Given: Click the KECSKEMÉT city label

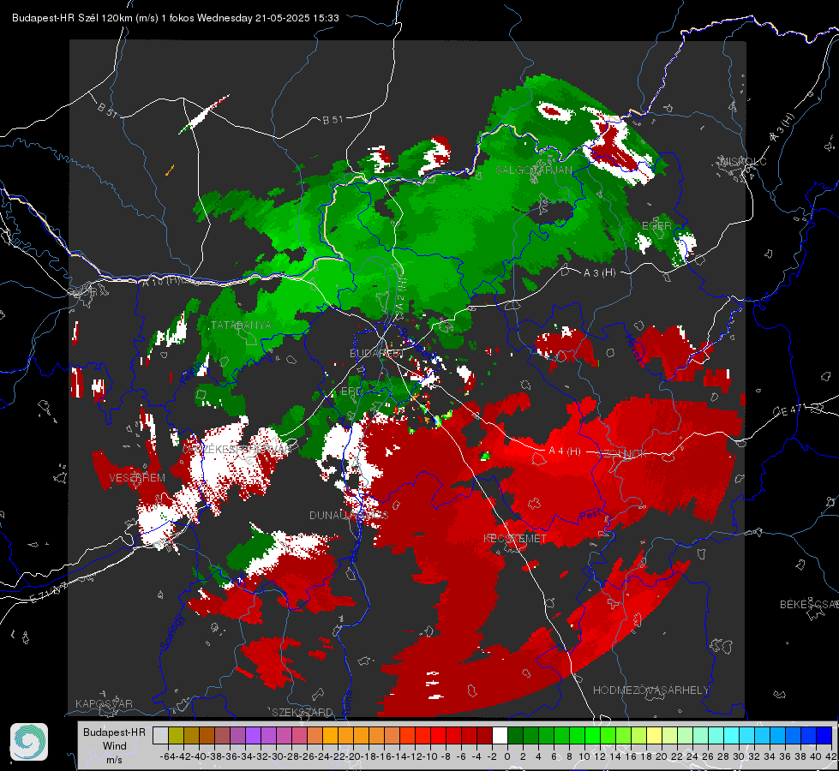Looking at the screenshot, I should point(515,538).
